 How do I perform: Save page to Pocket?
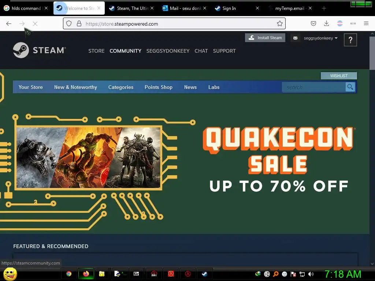click(x=313, y=23)
